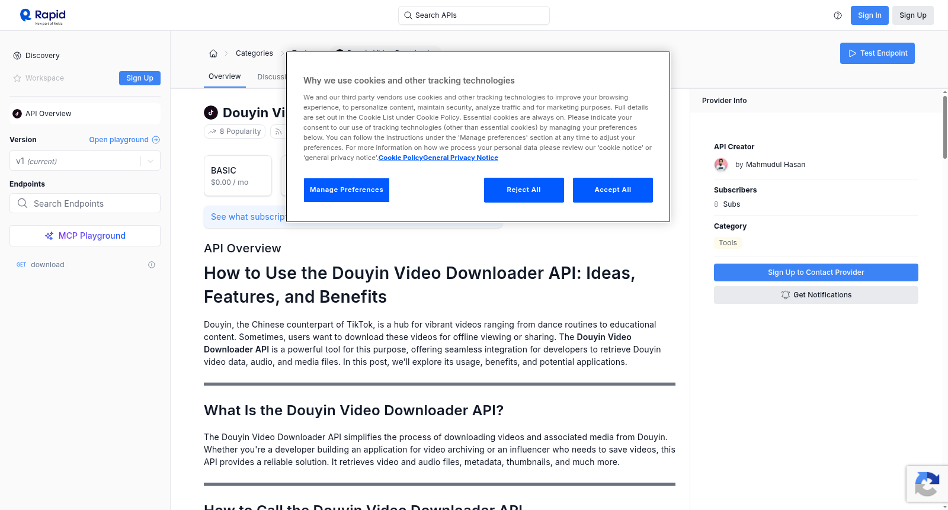The height and width of the screenshot is (510, 948).
Task: Open the help question-mark icon
Action: pyautogui.click(x=838, y=15)
